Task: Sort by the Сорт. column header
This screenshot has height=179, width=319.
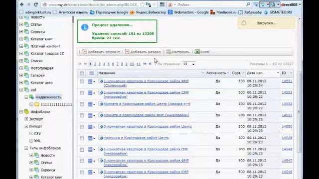Action: tap(238, 73)
